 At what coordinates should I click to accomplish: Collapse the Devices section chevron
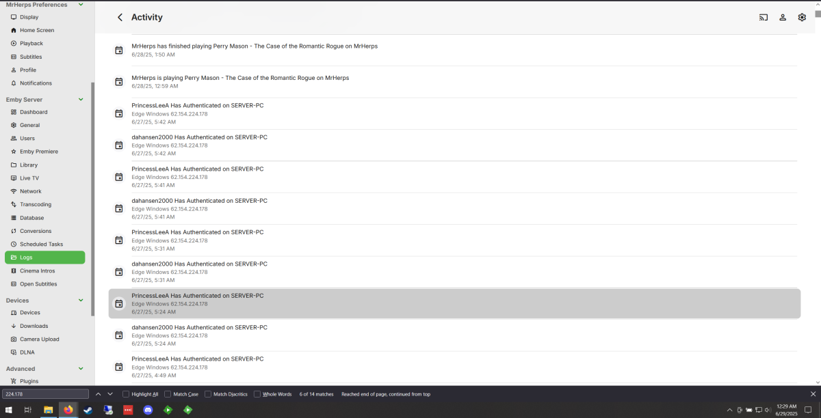[81, 301]
